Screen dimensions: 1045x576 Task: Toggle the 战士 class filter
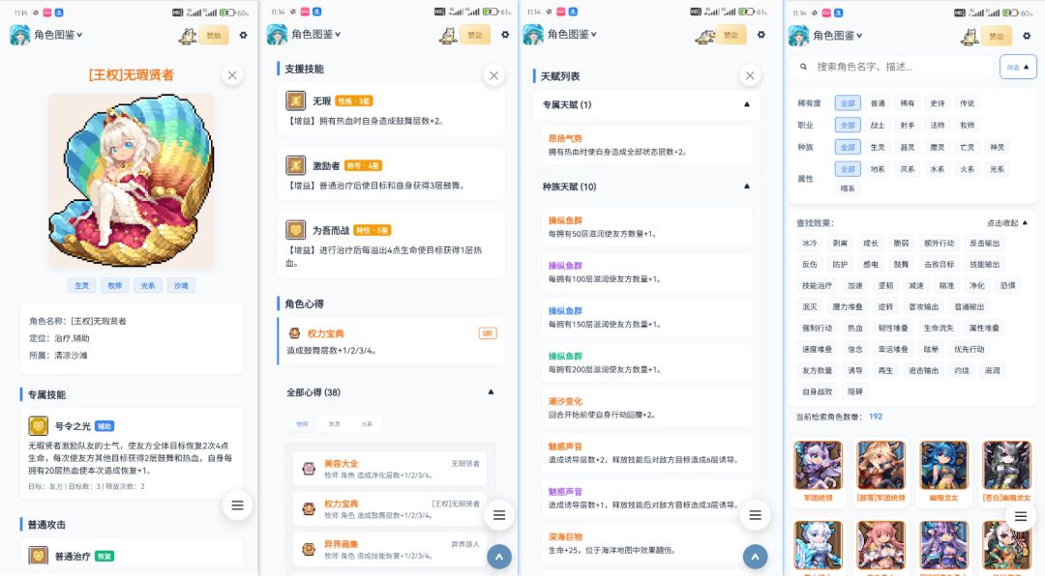pyautogui.click(x=878, y=126)
